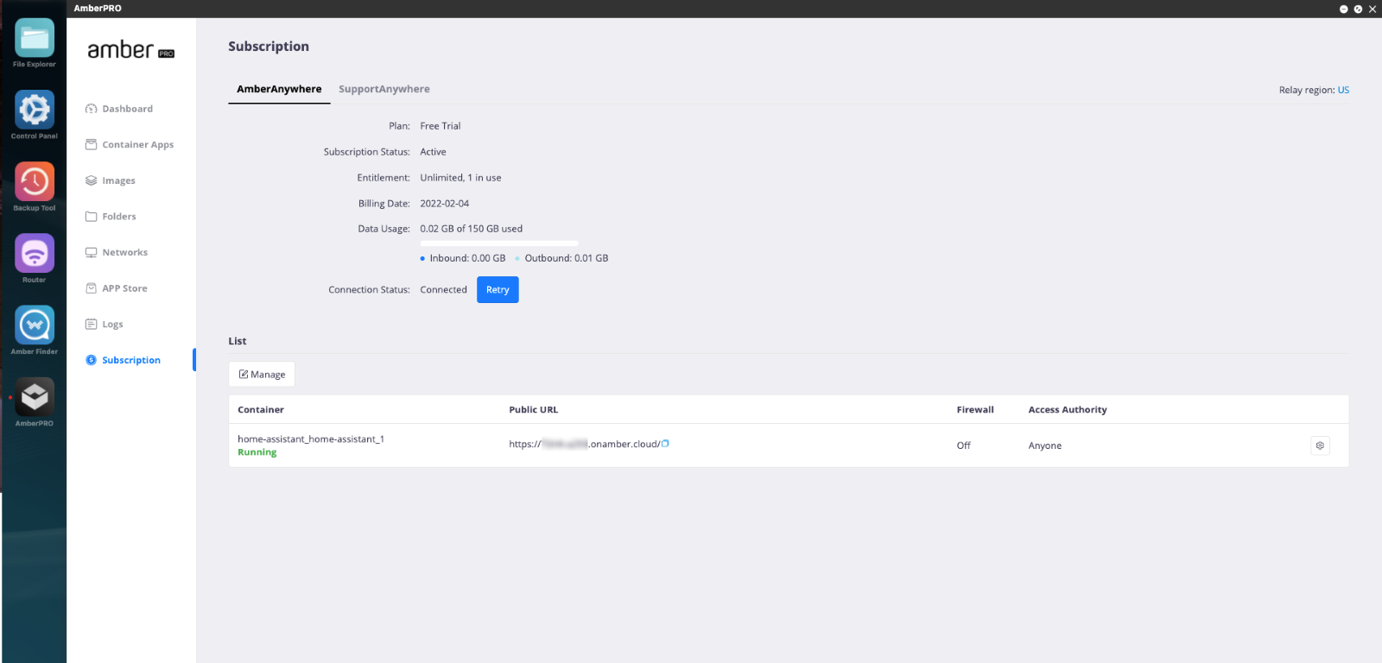Close the AmberPRO window
Viewport: 1382px width, 663px height.
coord(1372,9)
